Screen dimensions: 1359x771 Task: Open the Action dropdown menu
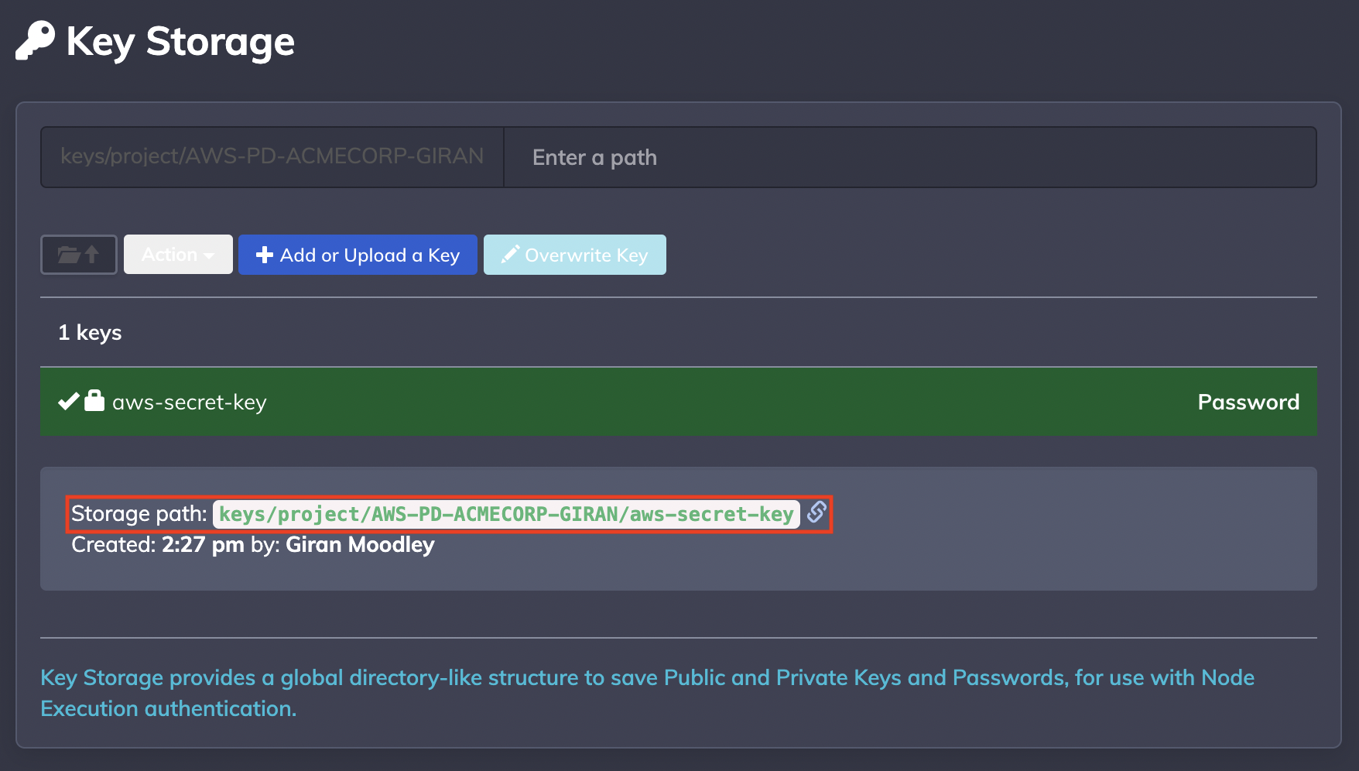pyautogui.click(x=178, y=255)
